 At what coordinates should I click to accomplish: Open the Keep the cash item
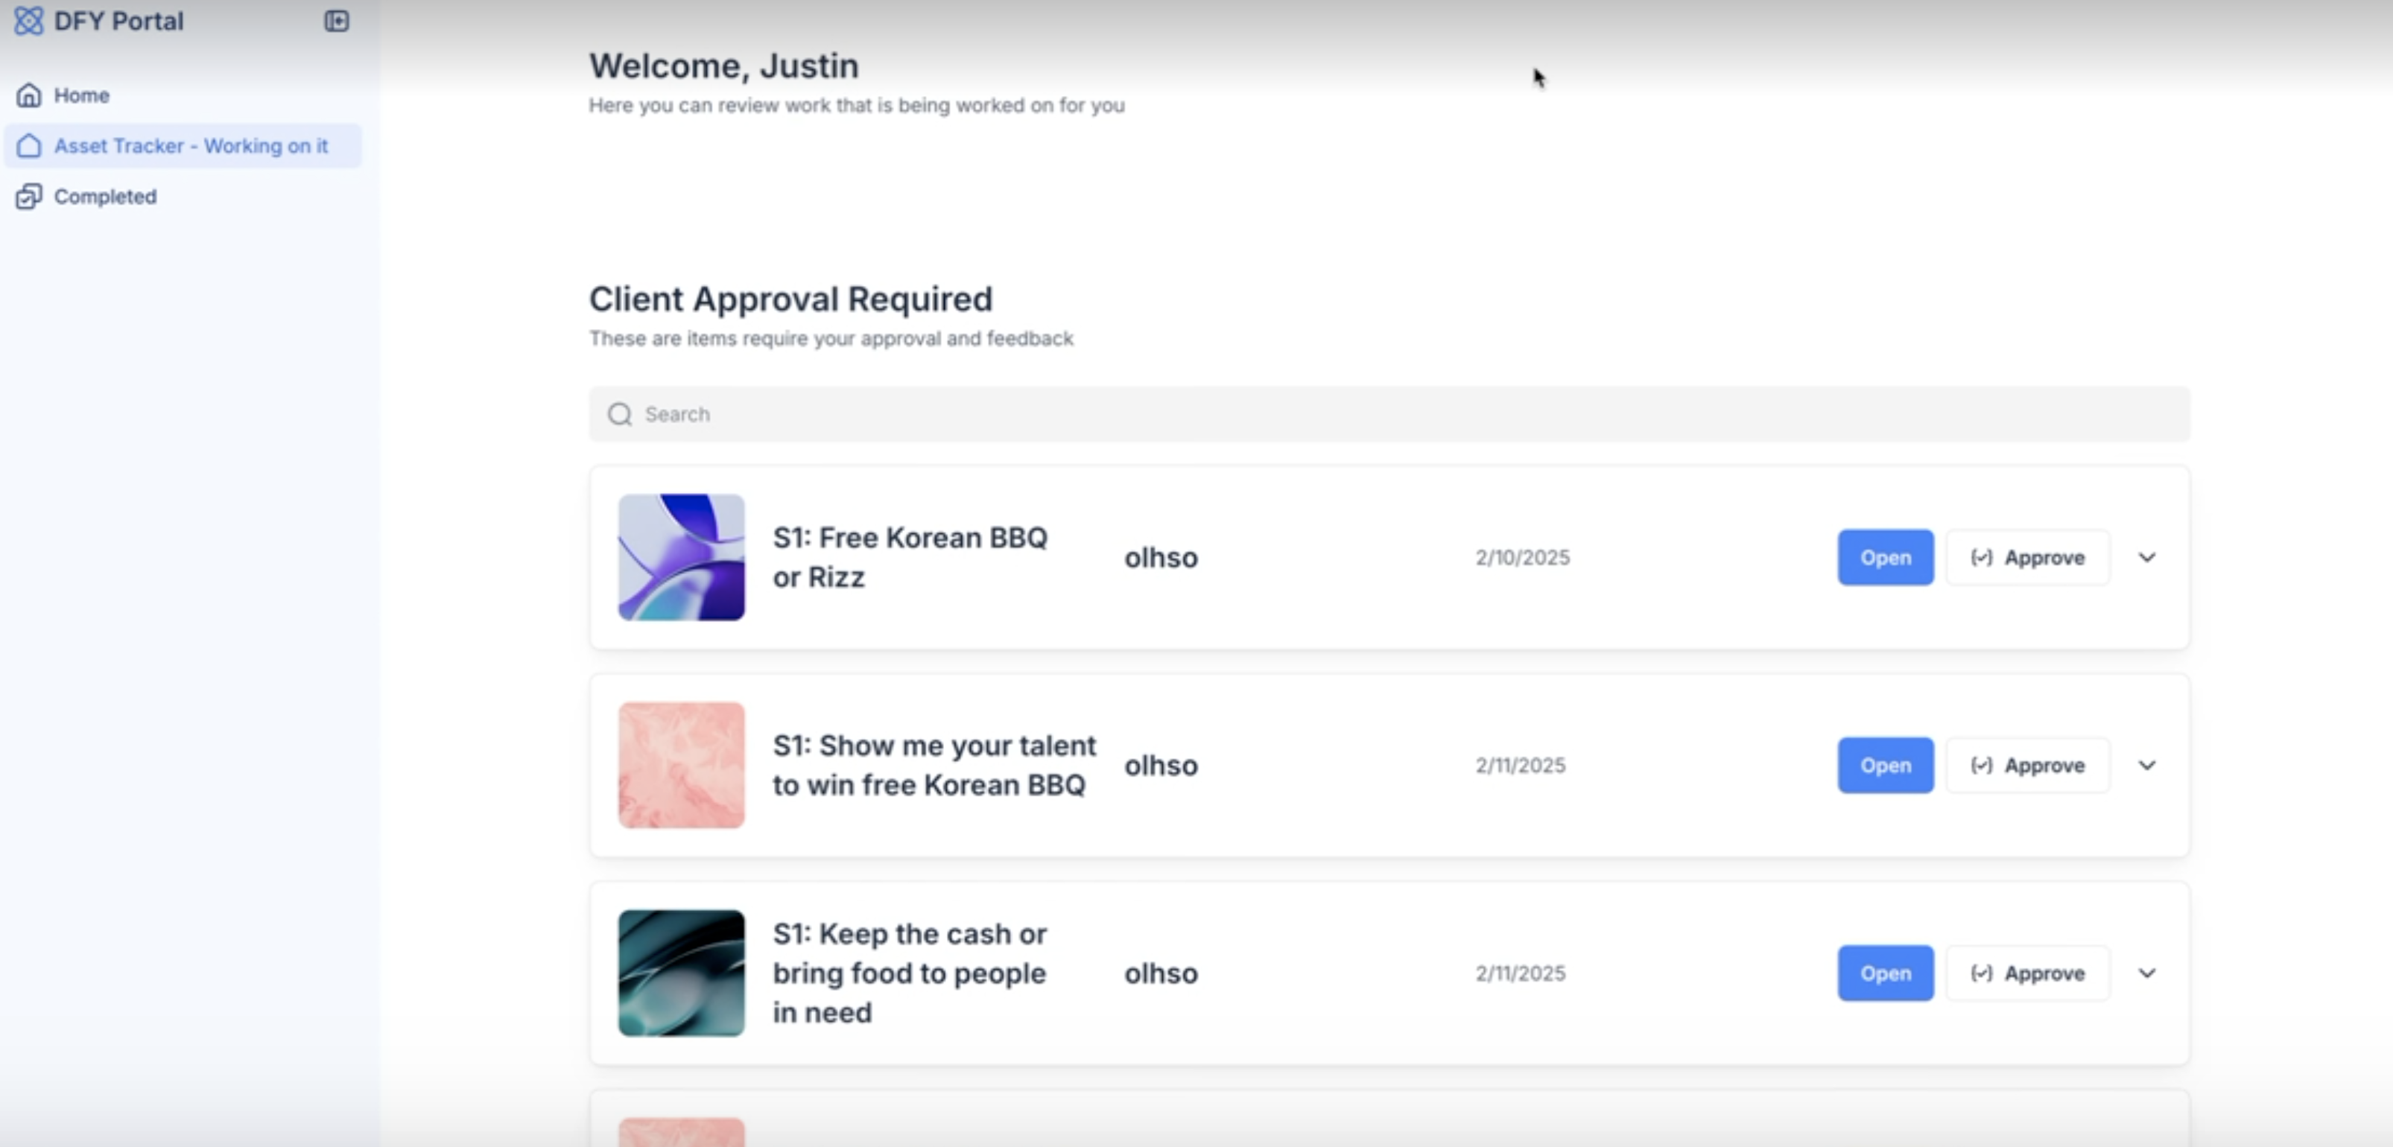1885,973
